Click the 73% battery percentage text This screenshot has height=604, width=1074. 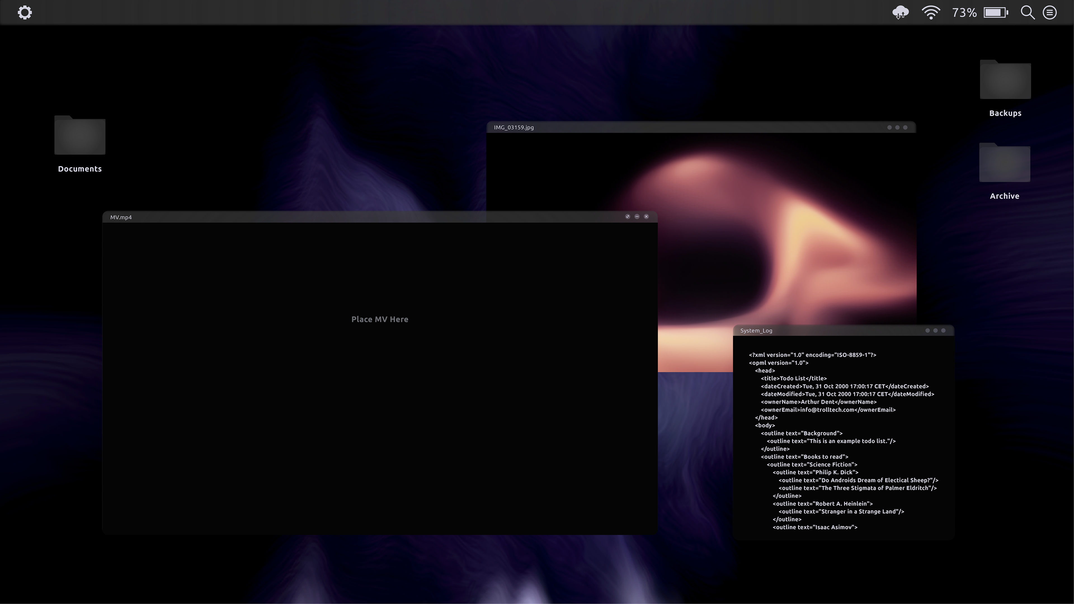[x=964, y=13]
